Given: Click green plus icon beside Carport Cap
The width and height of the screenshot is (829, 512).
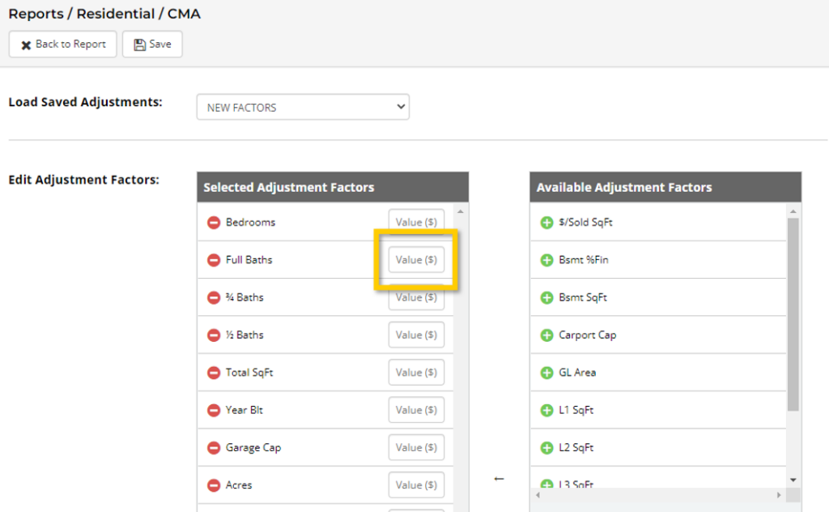Looking at the screenshot, I should 546,335.
